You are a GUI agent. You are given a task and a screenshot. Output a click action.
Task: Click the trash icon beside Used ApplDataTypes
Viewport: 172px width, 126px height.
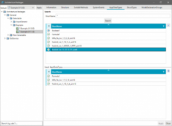tap(168, 71)
